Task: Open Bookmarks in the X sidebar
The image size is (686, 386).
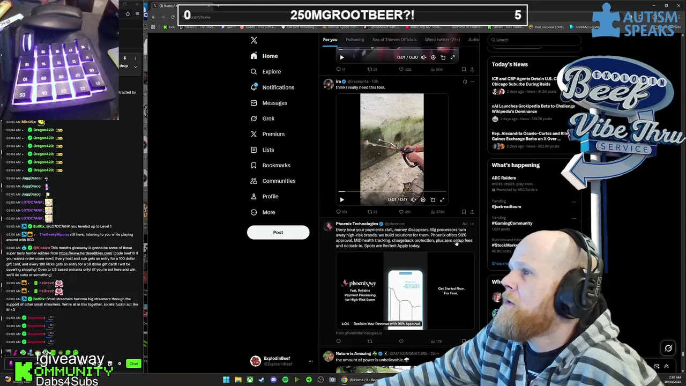Action: pos(271,165)
